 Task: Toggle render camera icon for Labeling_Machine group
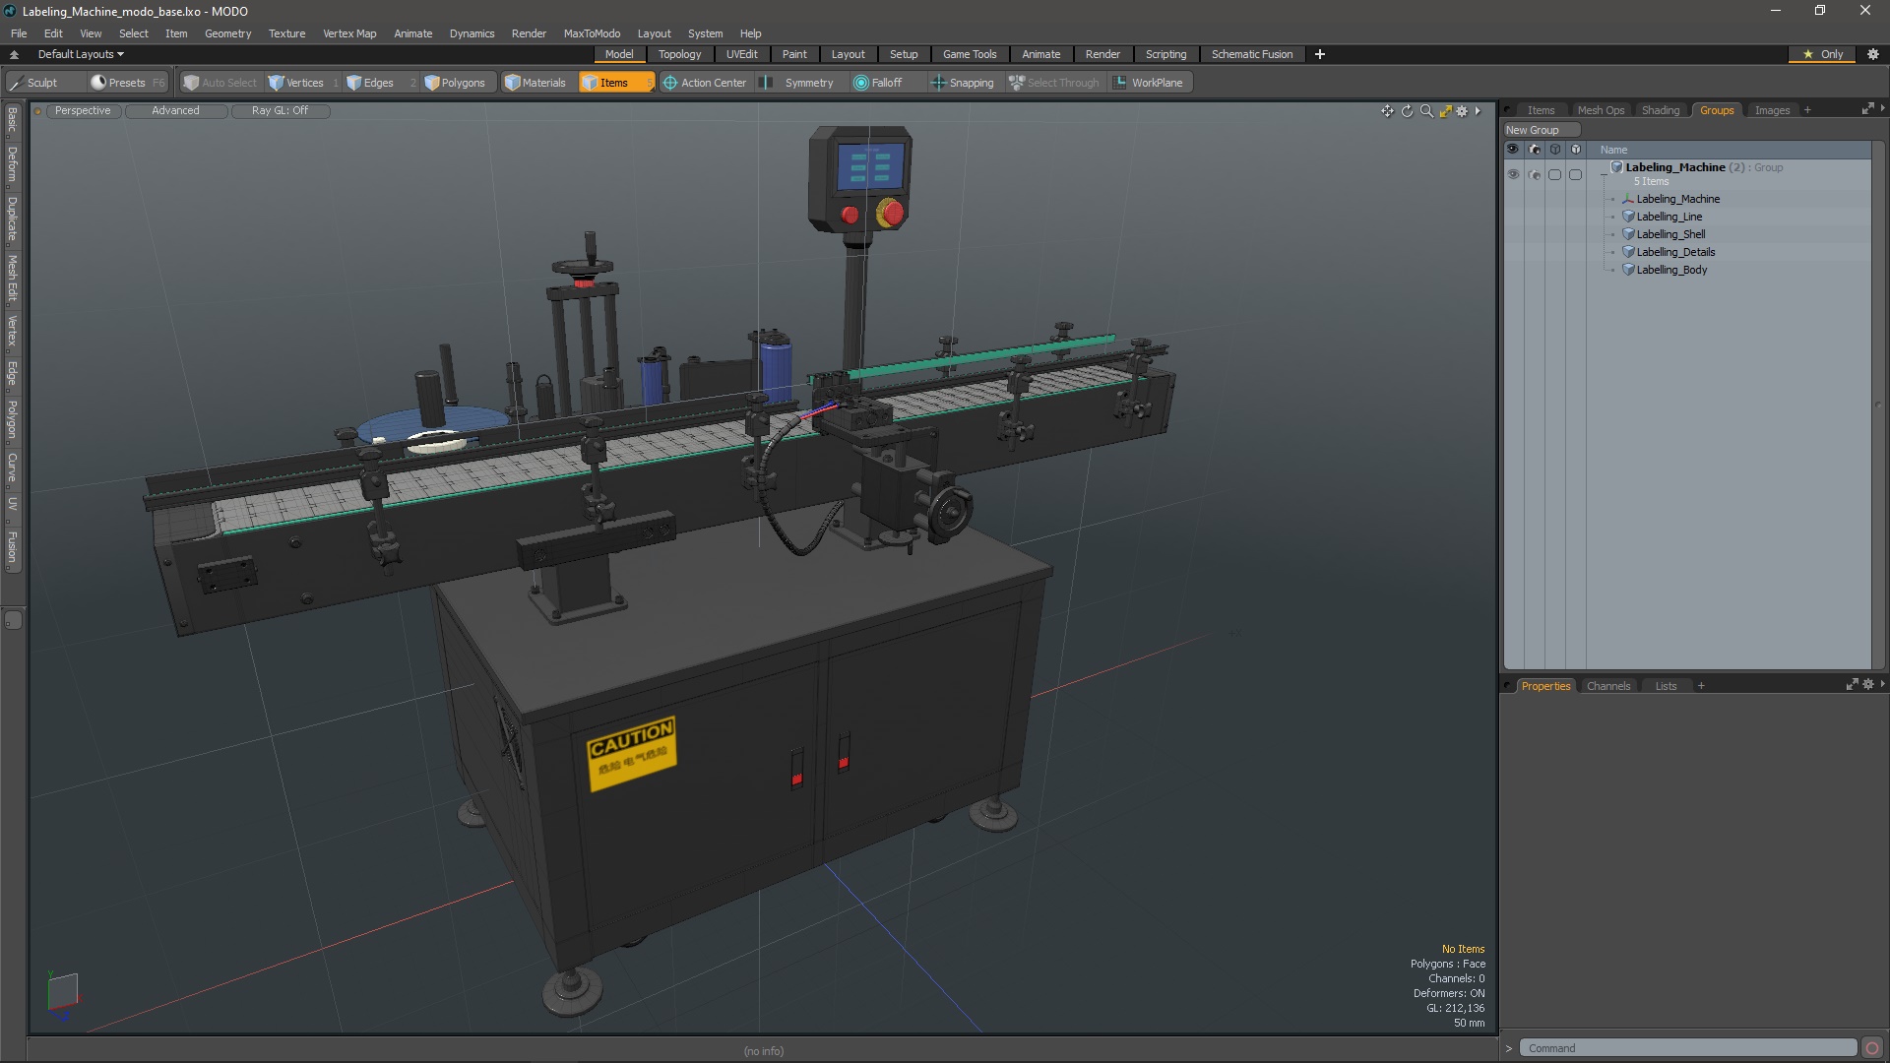[1535, 174]
